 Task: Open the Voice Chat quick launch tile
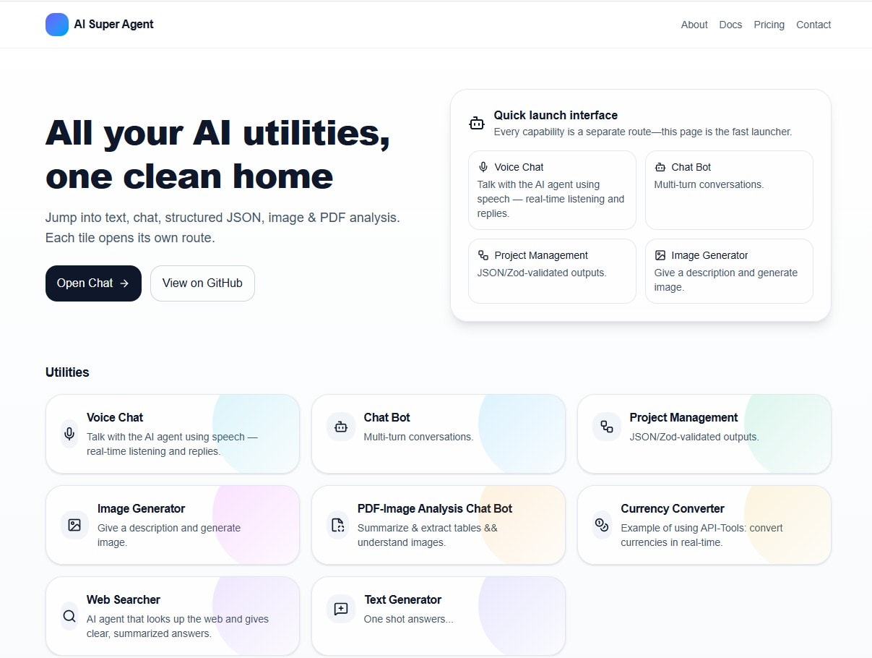click(x=551, y=189)
